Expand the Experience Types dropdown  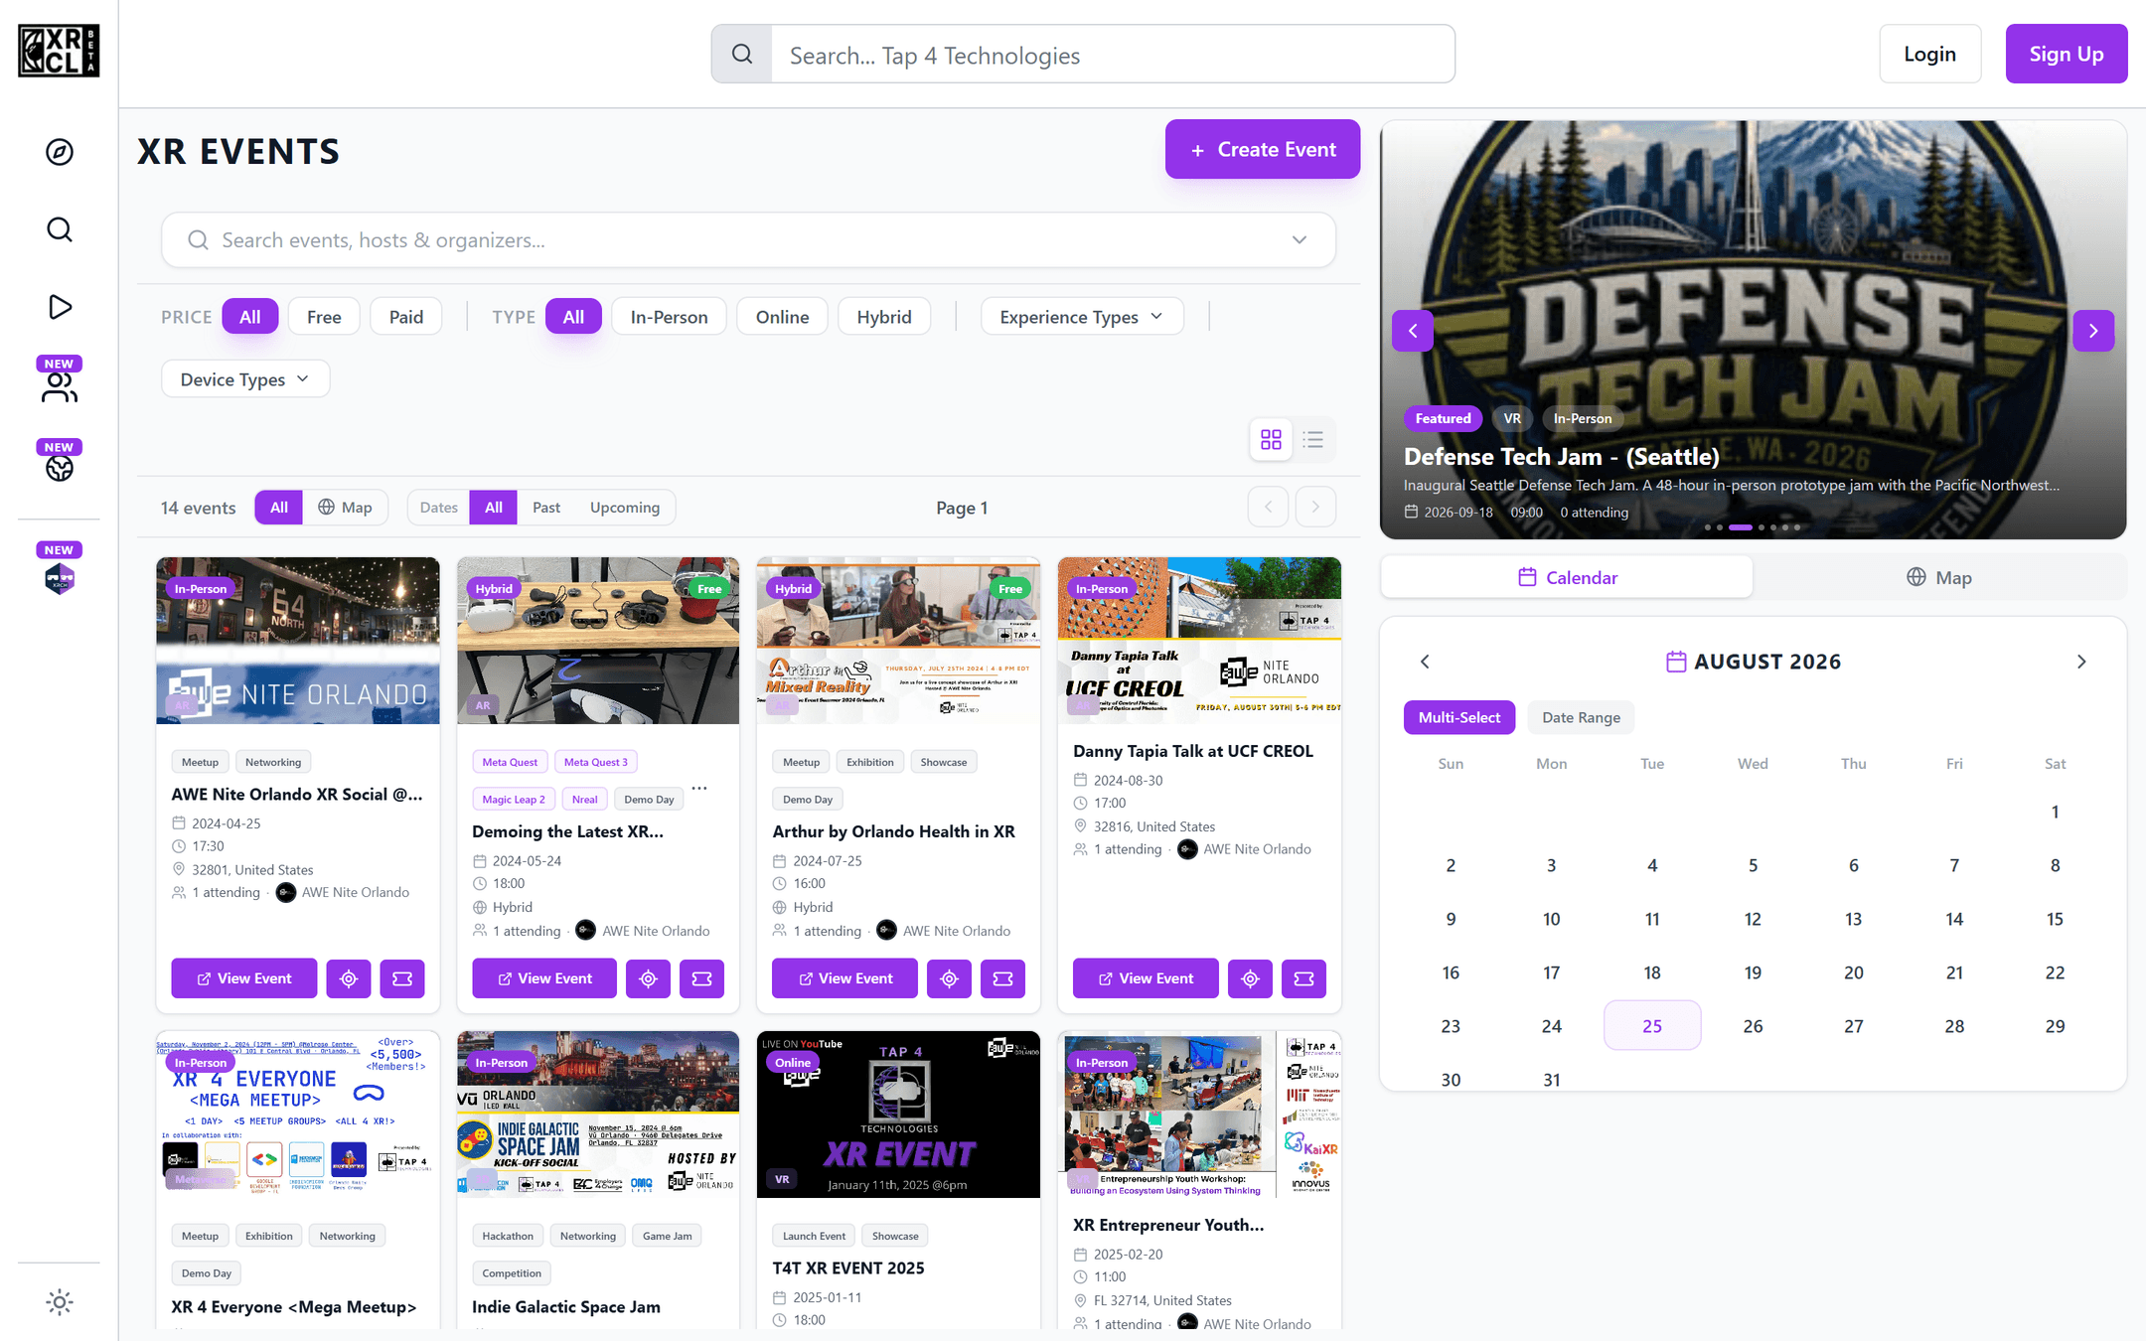[1082, 317]
